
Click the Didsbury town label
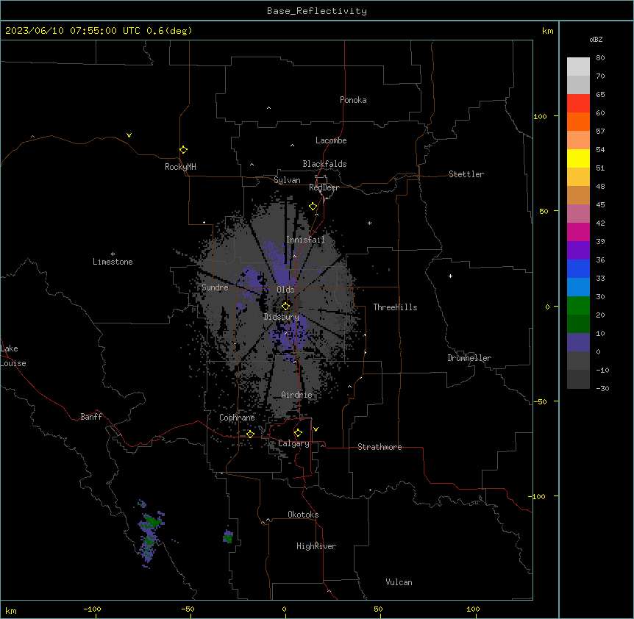282,317
